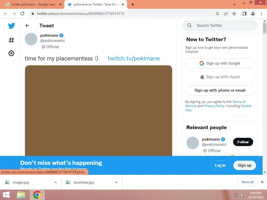Click Log in on the blue banner
267x200 pixels.
220,165
